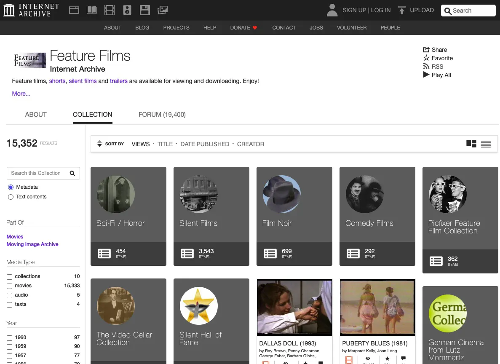500x364 pixels.
Task: Click the Internet Archive logo
Action: click(x=31, y=10)
